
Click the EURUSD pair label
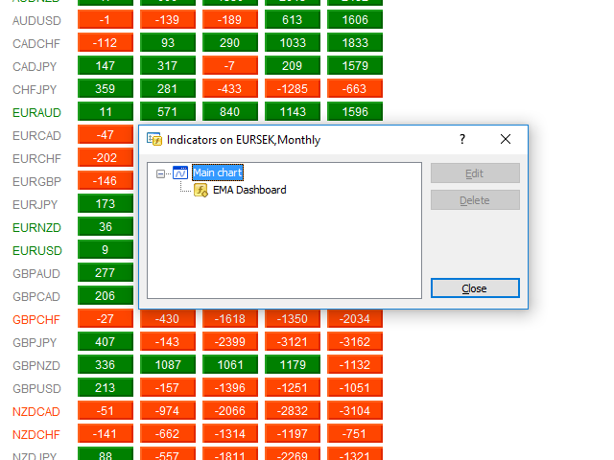[x=37, y=251]
